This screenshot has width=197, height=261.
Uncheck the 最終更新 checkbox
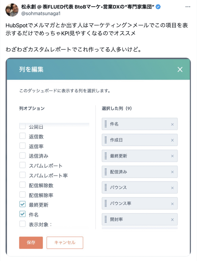pos(22,204)
